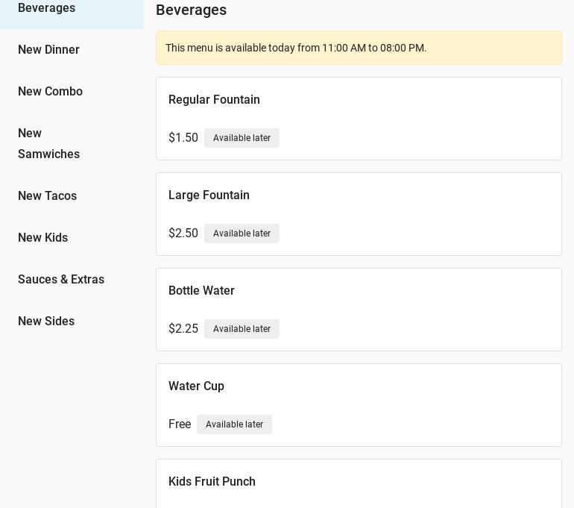The height and width of the screenshot is (508, 574).
Task: Open Sauces & Extras category
Action: click(61, 280)
